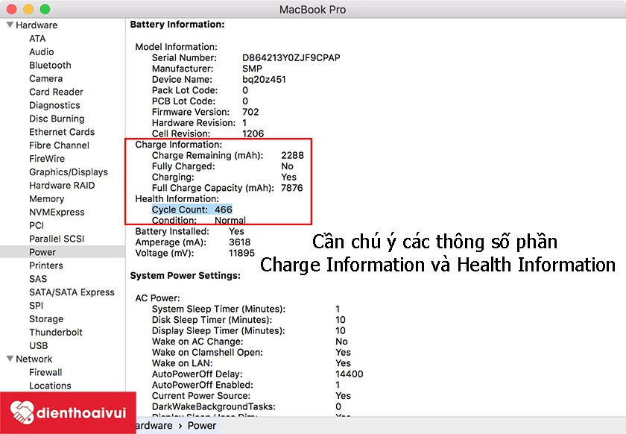Image resolution: width=626 pixels, height=434 pixels.
Task: Open the ATA sidebar item
Action: 37,38
